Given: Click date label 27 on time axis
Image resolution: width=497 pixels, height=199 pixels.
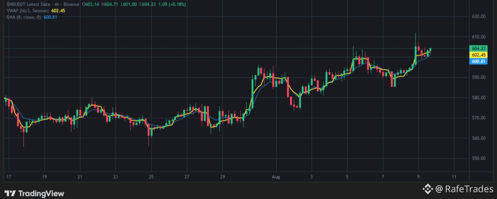Looking at the screenshot, I should point(187,177).
